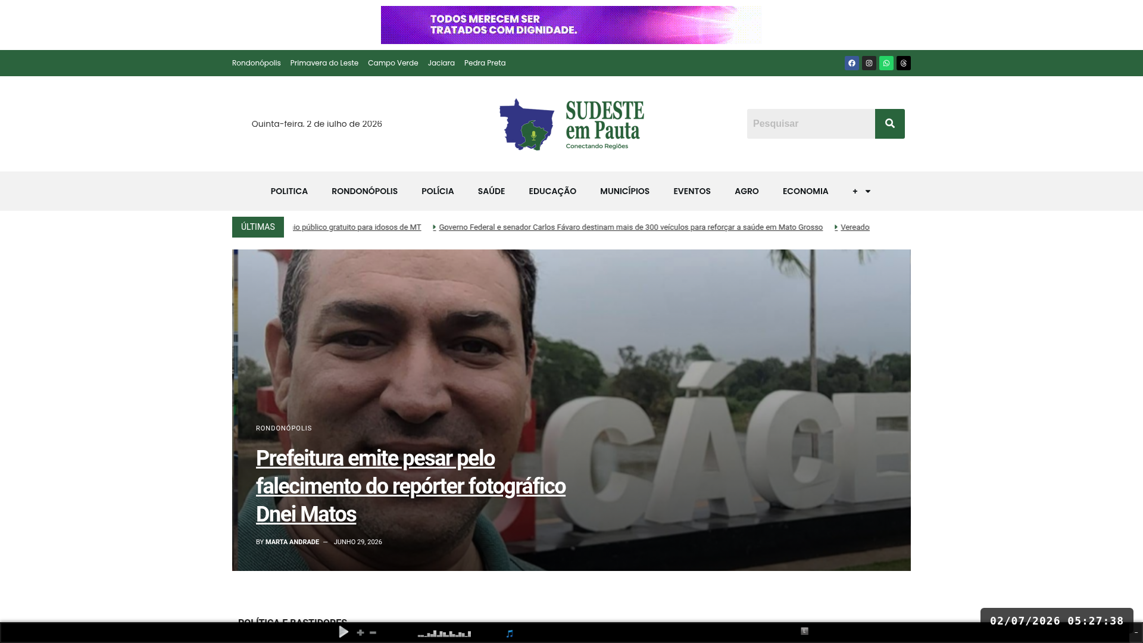
Task: Open the Jaciara link
Action: click(x=441, y=63)
